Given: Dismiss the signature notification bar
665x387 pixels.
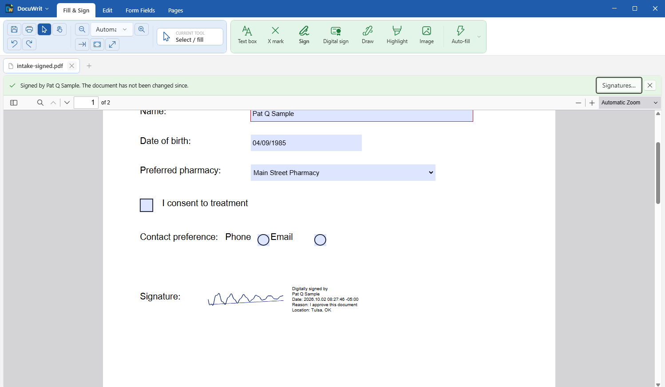Looking at the screenshot, I should (650, 85).
